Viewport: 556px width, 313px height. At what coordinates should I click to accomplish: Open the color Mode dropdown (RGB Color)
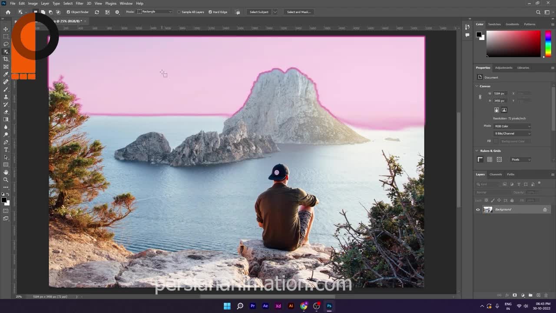point(512,126)
